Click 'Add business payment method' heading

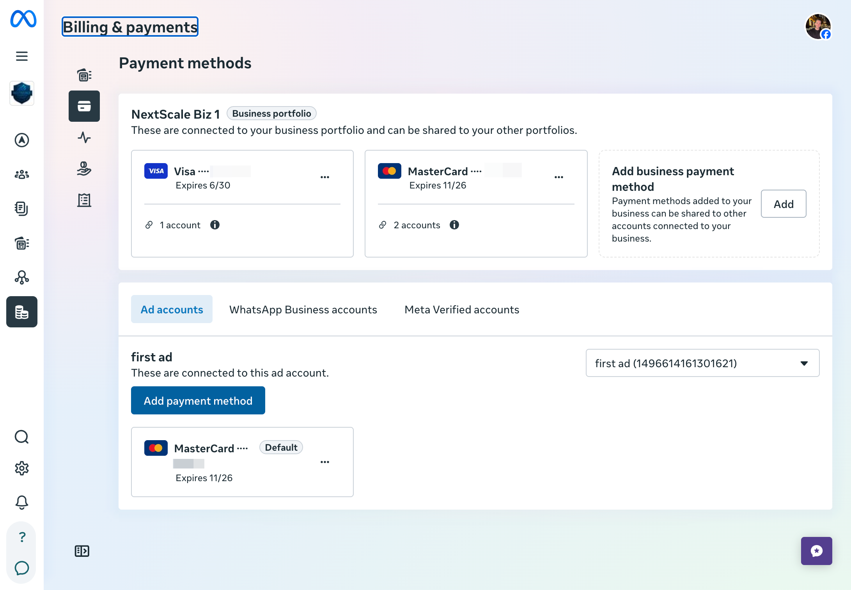tap(673, 179)
